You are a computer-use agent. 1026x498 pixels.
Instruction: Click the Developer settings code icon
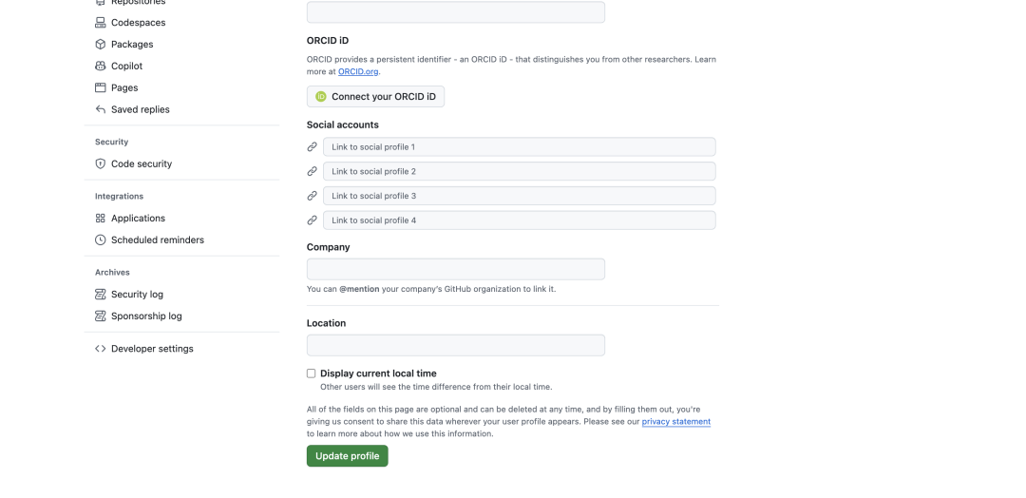100,349
